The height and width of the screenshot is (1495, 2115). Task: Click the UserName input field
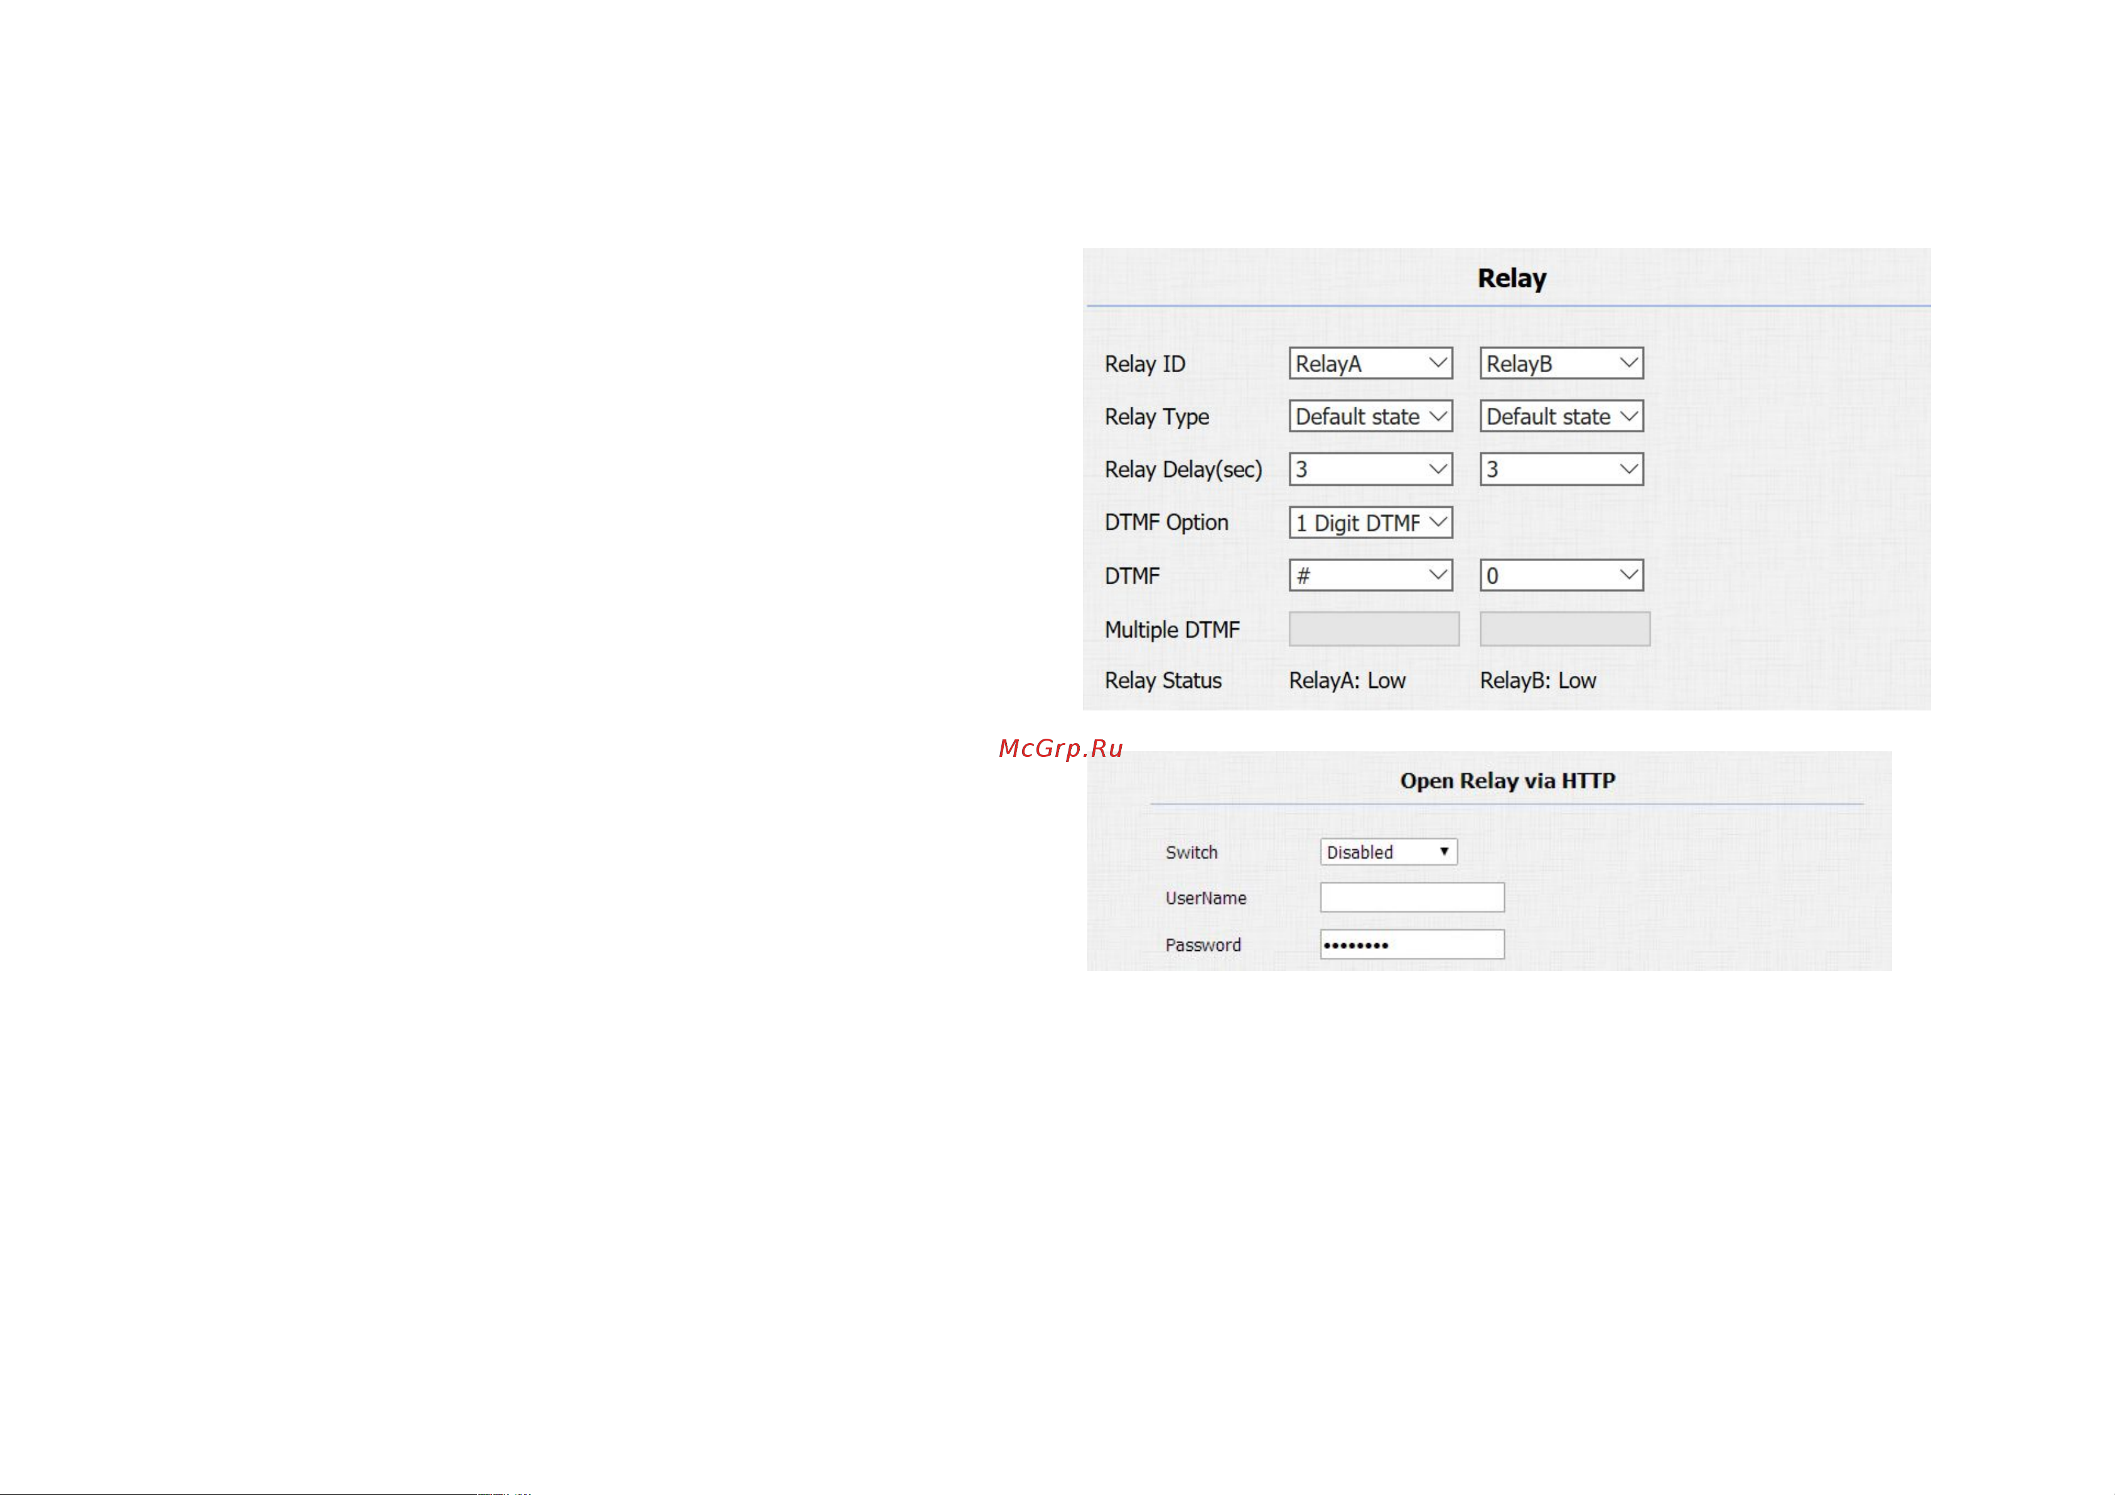pyautogui.click(x=1412, y=897)
